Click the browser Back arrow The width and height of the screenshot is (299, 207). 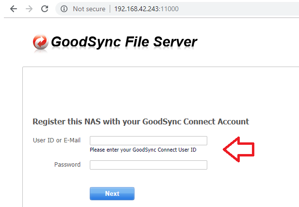point(13,9)
